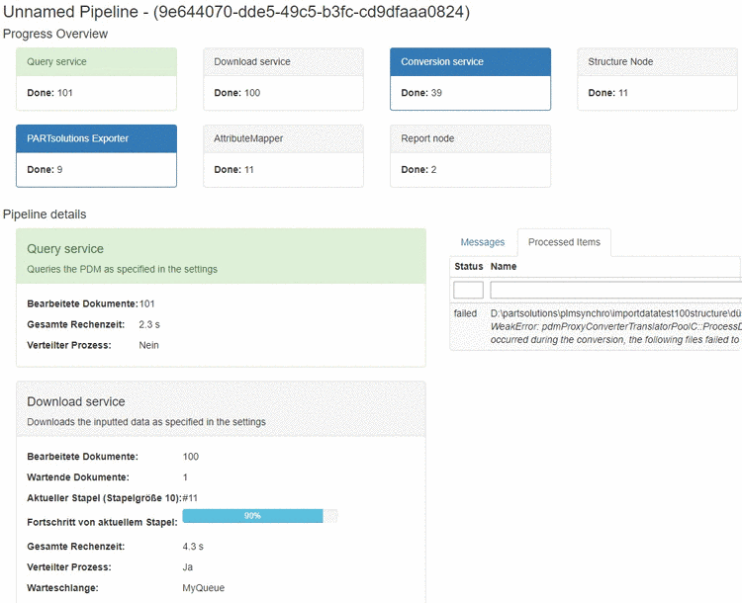The image size is (742, 603).
Task: Focus the Status column filter field
Action: 468,290
